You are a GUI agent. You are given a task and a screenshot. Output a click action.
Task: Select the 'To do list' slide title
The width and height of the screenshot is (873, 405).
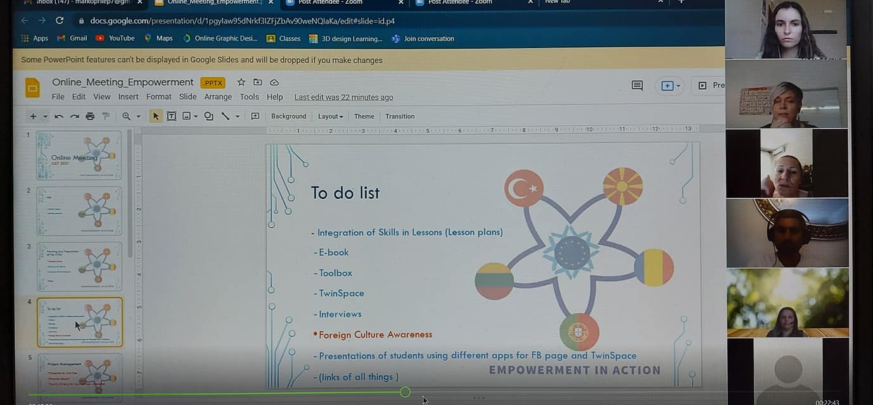click(x=345, y=193)
